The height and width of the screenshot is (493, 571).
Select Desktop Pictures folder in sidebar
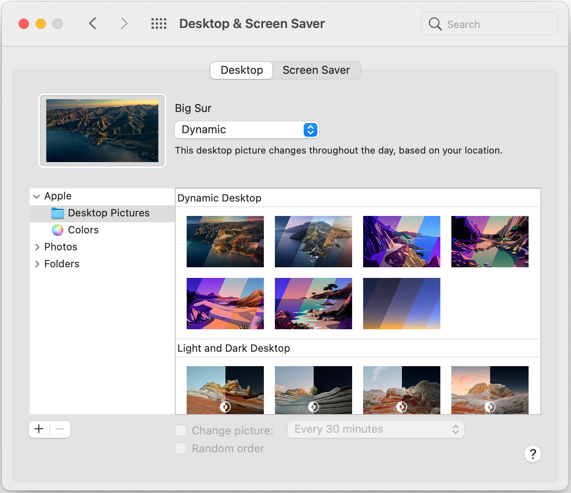(102, 213)
